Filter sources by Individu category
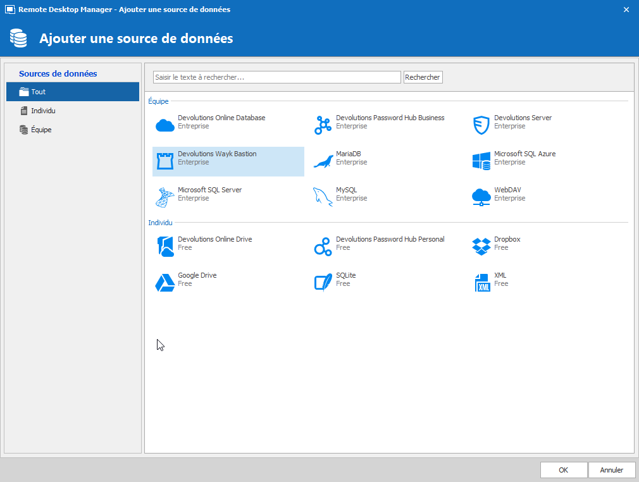The width and height of the screenshot is (639, 482). click(73, 111)
